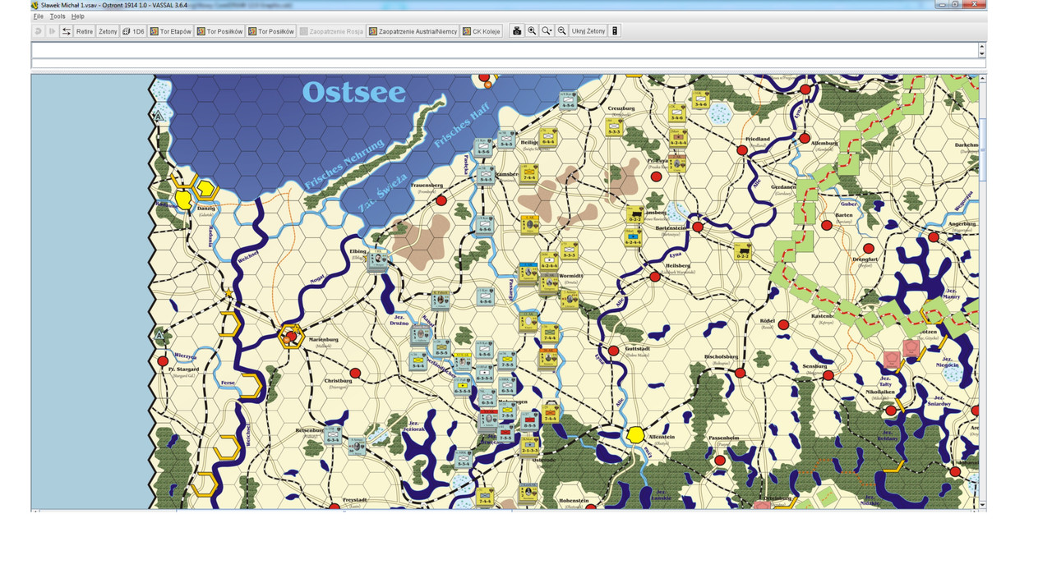Image resolution: width=1052 pixels, height=569 pixels.
Task: Select the 6-2-4-4 counter near Bartenstein
Action: tap(633, 238)
